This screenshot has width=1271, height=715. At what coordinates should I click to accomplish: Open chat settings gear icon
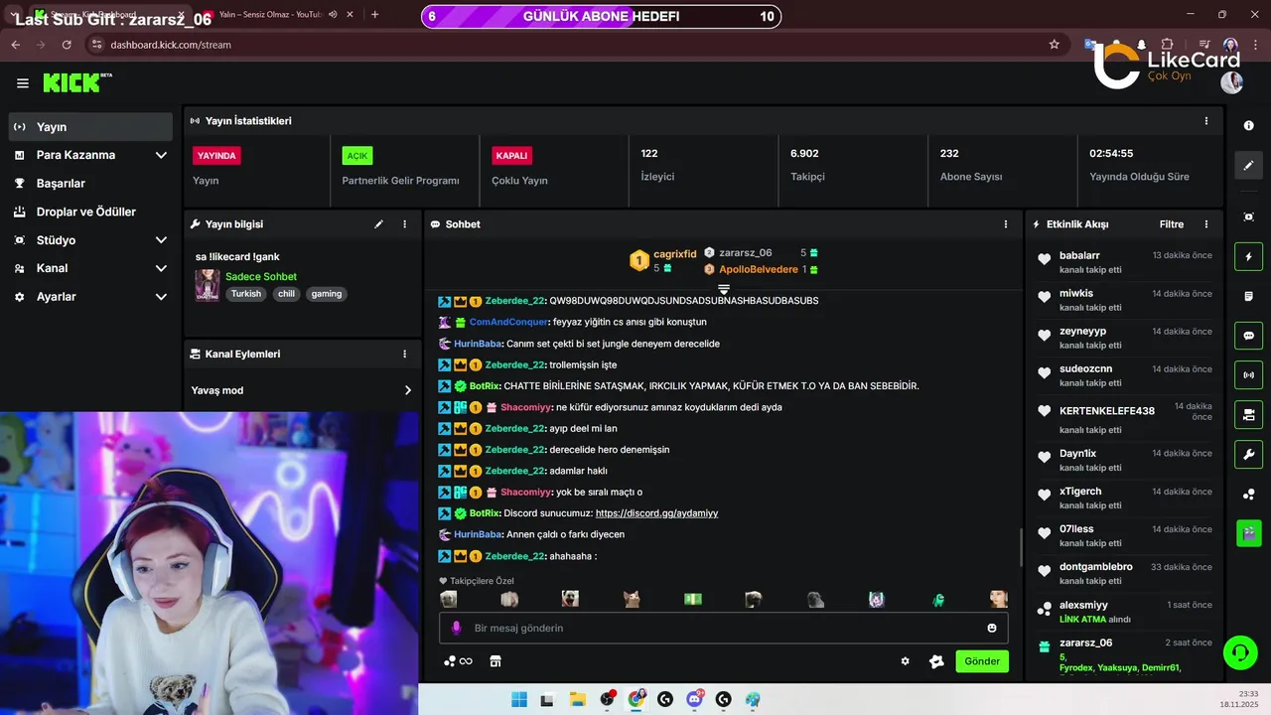tap(905, 661)
